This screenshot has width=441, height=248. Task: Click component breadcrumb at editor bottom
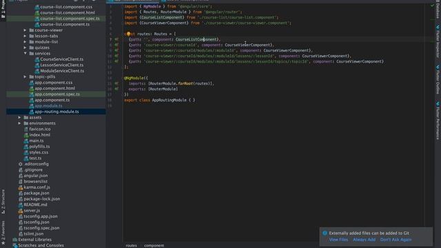pos(154,245)
